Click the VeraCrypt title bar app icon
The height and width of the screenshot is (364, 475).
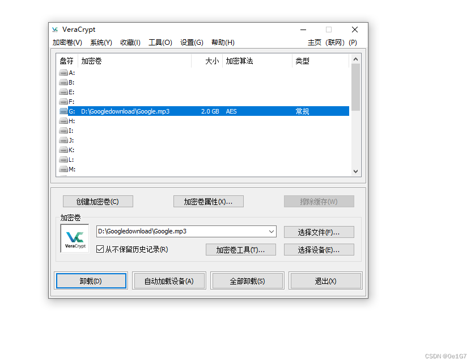pyautogui.click(x=55, y=30)
